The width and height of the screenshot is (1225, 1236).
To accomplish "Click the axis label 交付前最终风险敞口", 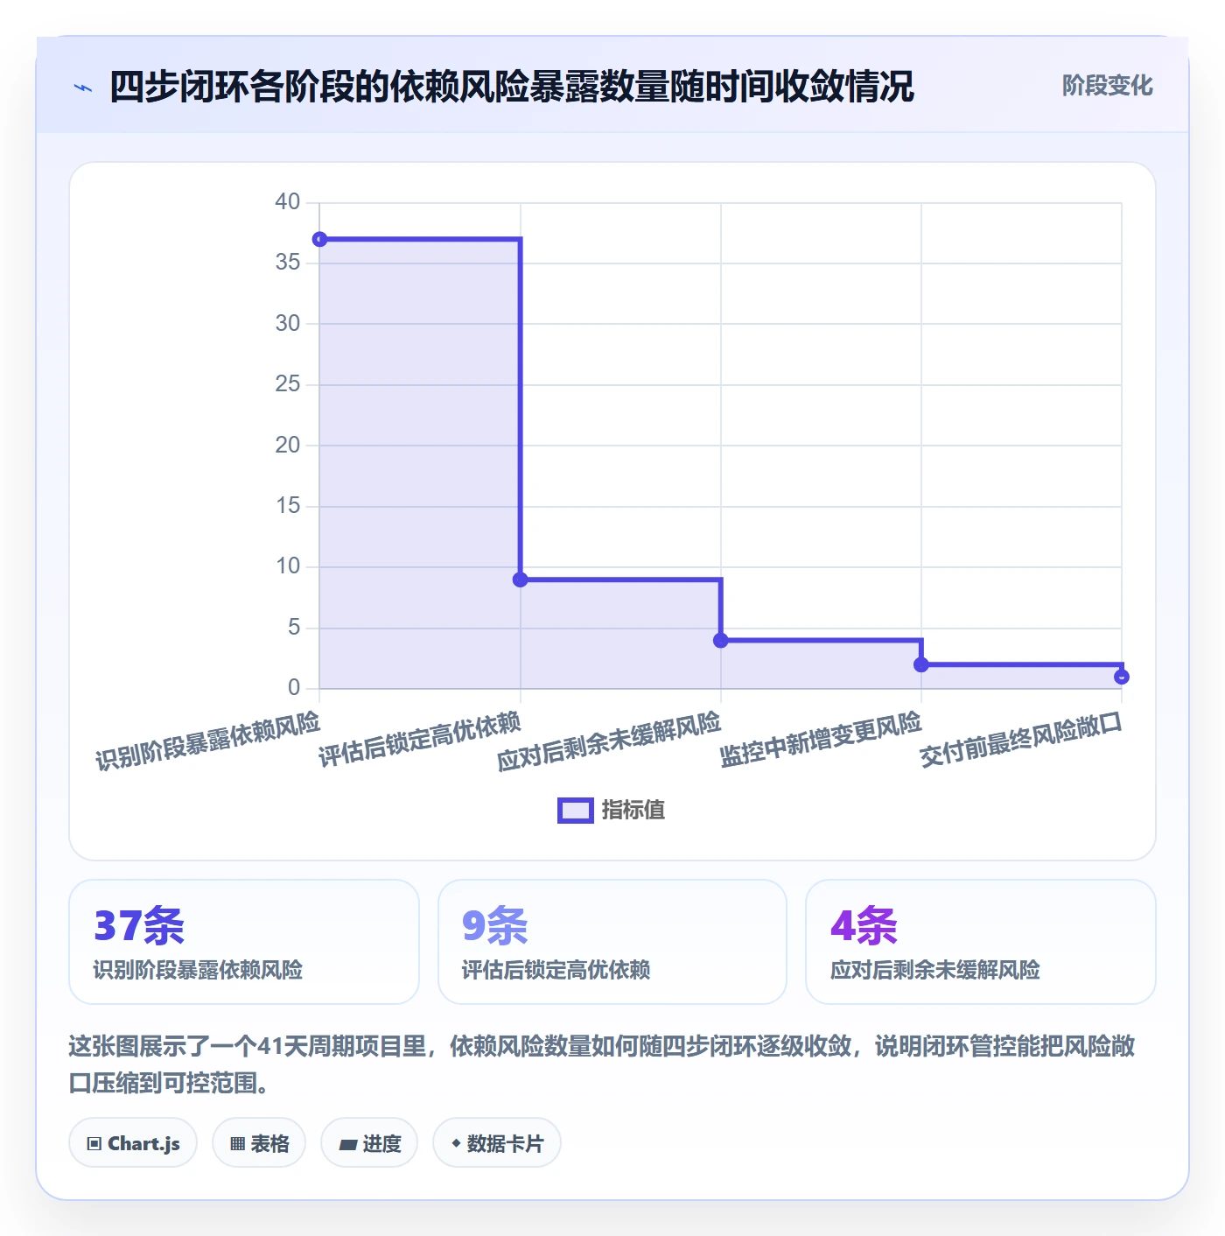I will tap(1021, 740).
